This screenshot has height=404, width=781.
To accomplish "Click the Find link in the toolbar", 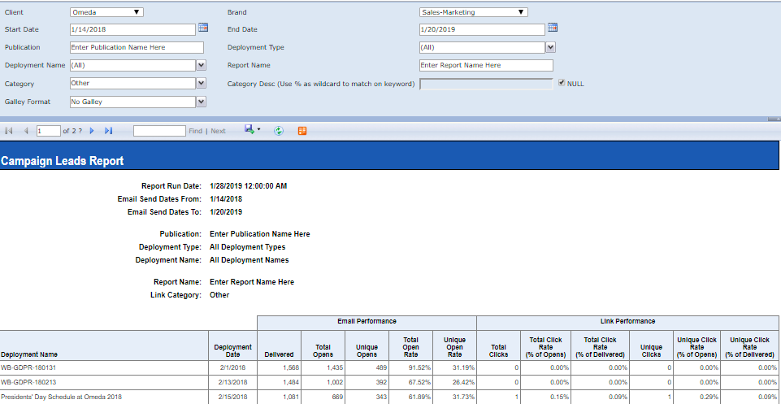I will [195, 131].
